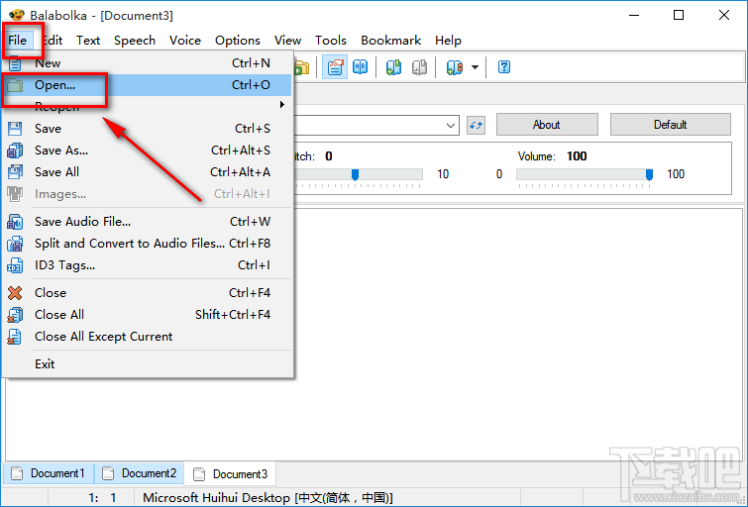
Task: Click the Balabolka app icon in title bar
Action: [x=17, y=15]
